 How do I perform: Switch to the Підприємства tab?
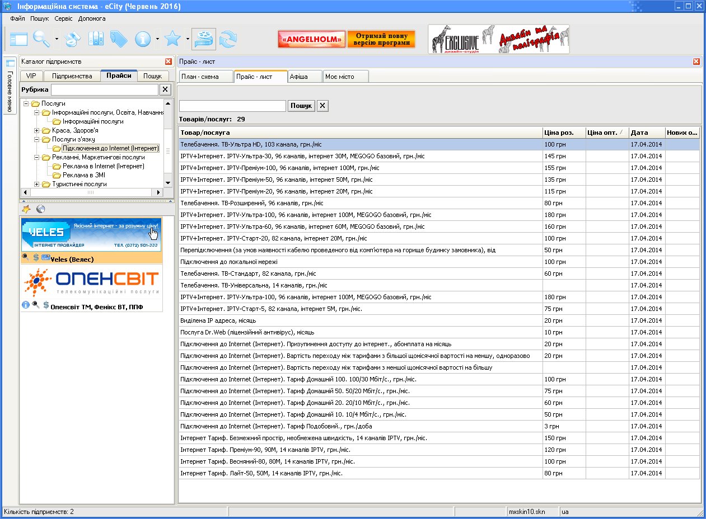72,76
